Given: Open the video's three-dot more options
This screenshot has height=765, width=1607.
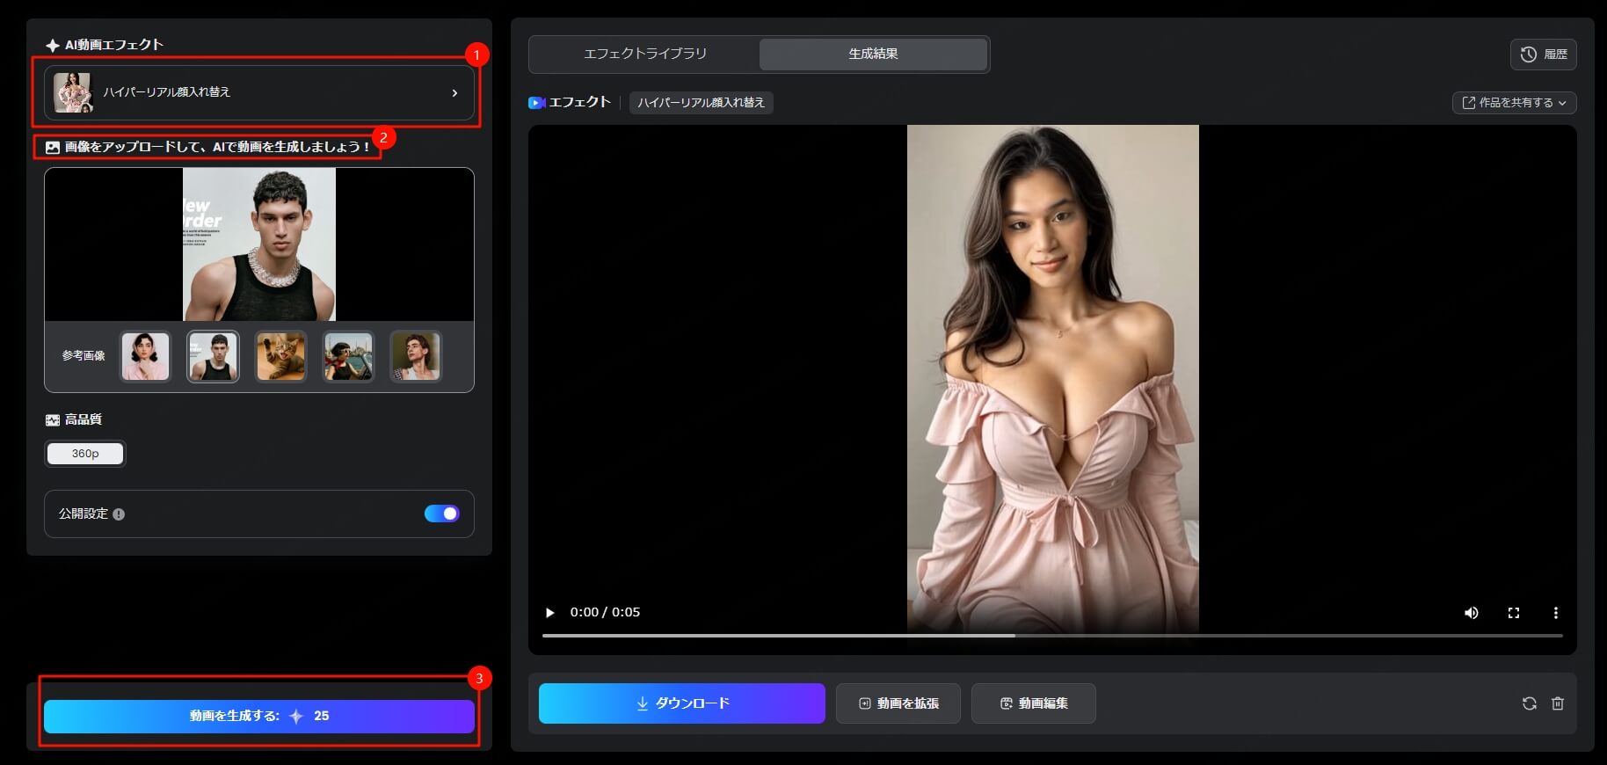Looking at the screenshot, I should coord(1556,613).
